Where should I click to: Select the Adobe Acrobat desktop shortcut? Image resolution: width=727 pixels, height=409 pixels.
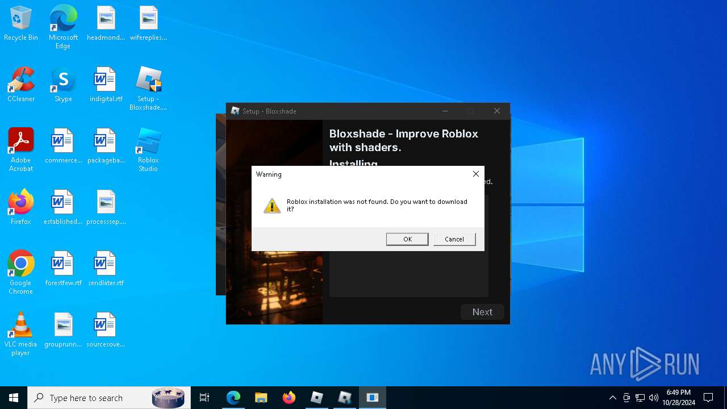21,150
